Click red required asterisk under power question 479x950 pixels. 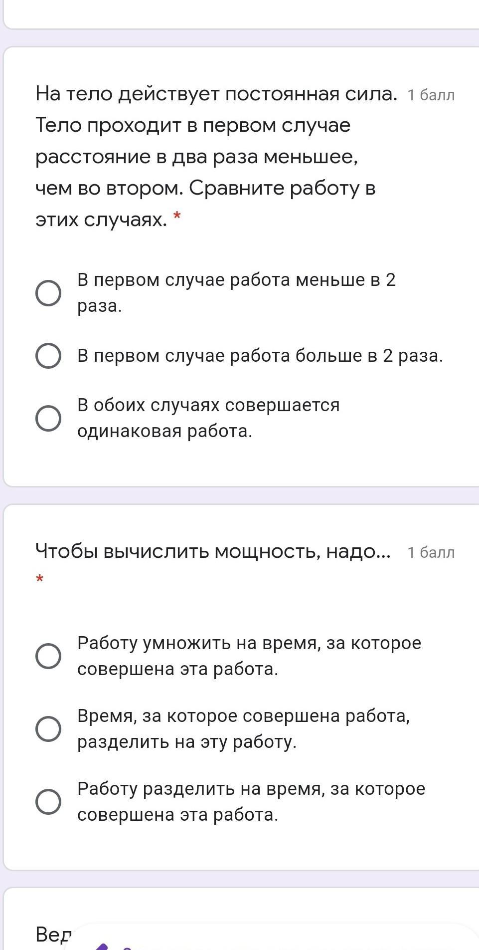click(x=40, y=579)
